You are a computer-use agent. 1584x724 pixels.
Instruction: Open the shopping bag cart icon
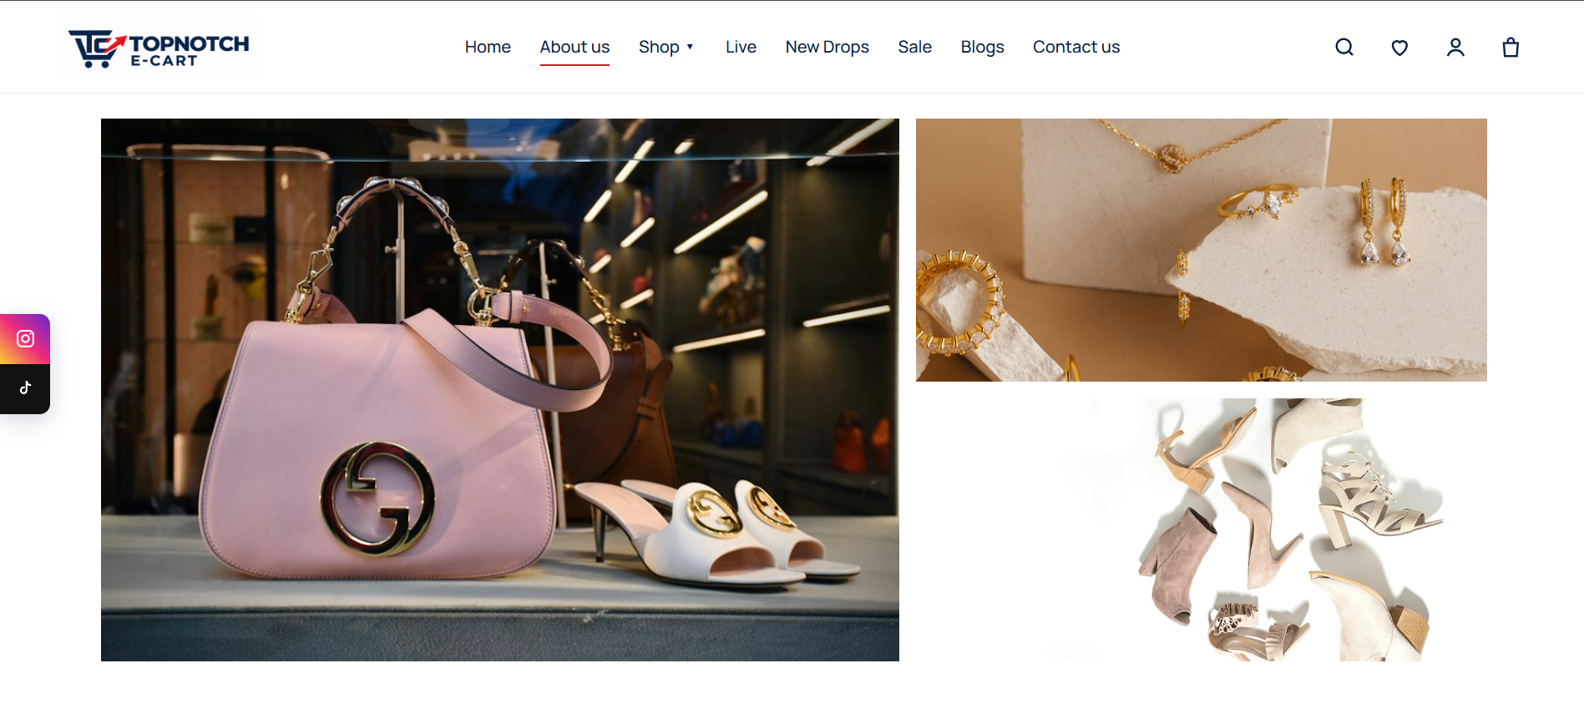pos(1511,48)
